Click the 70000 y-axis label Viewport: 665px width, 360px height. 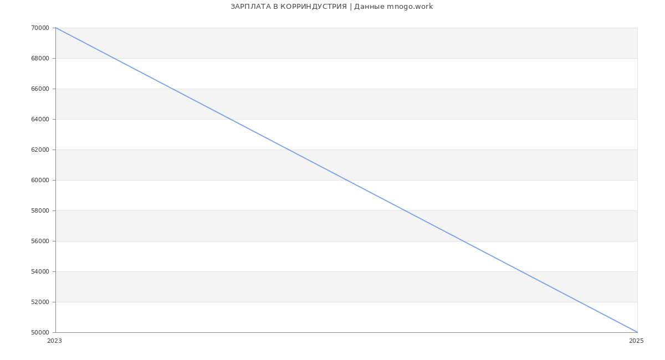(x=40, y=28)
